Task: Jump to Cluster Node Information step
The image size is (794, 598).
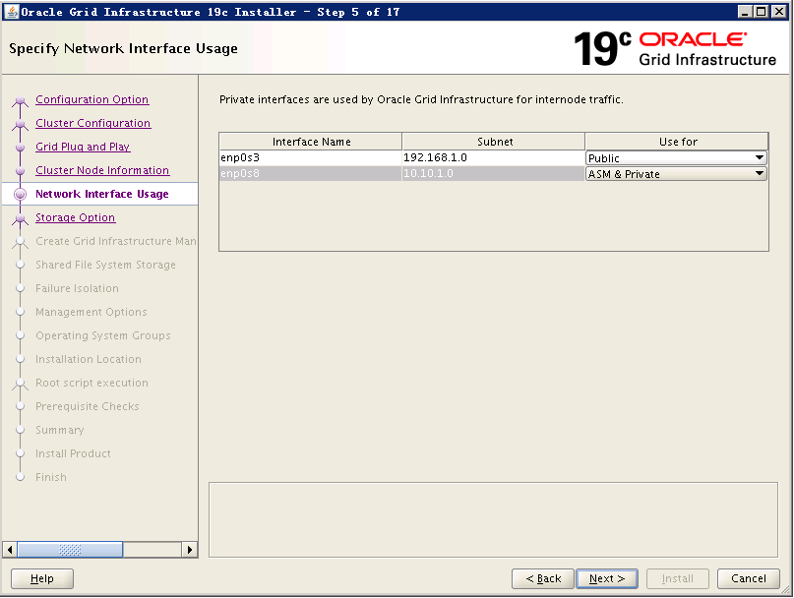Action: coord(102,170)
